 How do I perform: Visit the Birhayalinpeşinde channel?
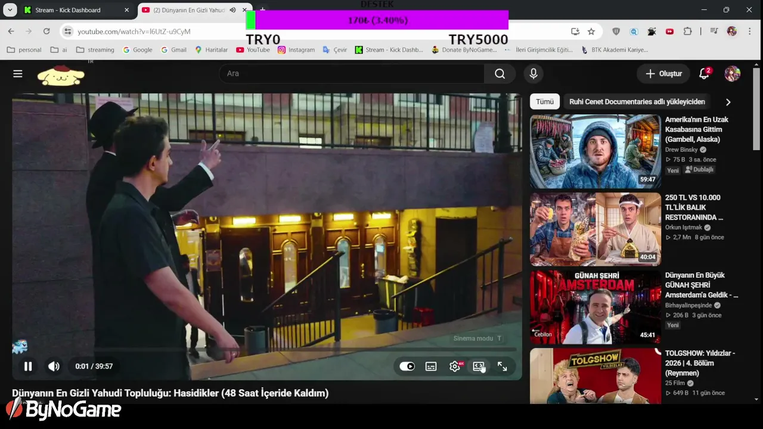click(688, 305)
